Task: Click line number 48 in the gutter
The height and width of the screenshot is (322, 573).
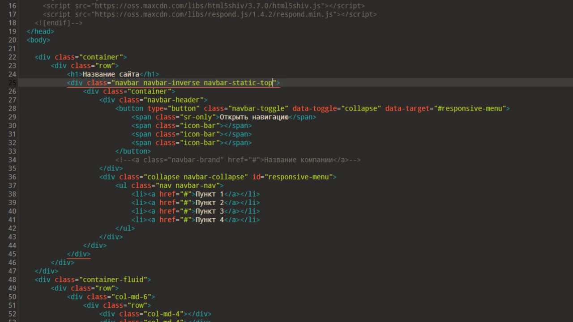Action: [x=12, y=280]
